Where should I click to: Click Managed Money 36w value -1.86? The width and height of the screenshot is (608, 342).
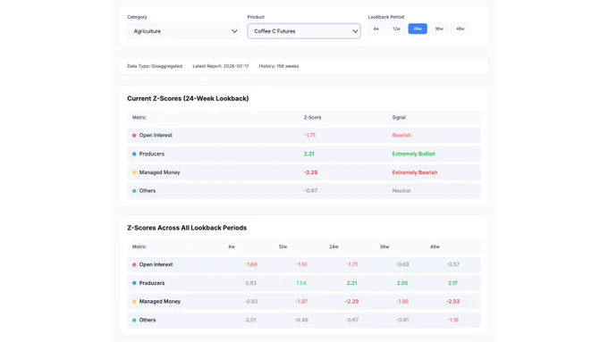click(402, 301)
